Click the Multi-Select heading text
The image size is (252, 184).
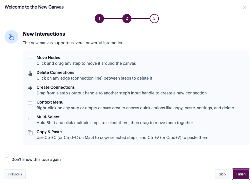pos(48,117)
